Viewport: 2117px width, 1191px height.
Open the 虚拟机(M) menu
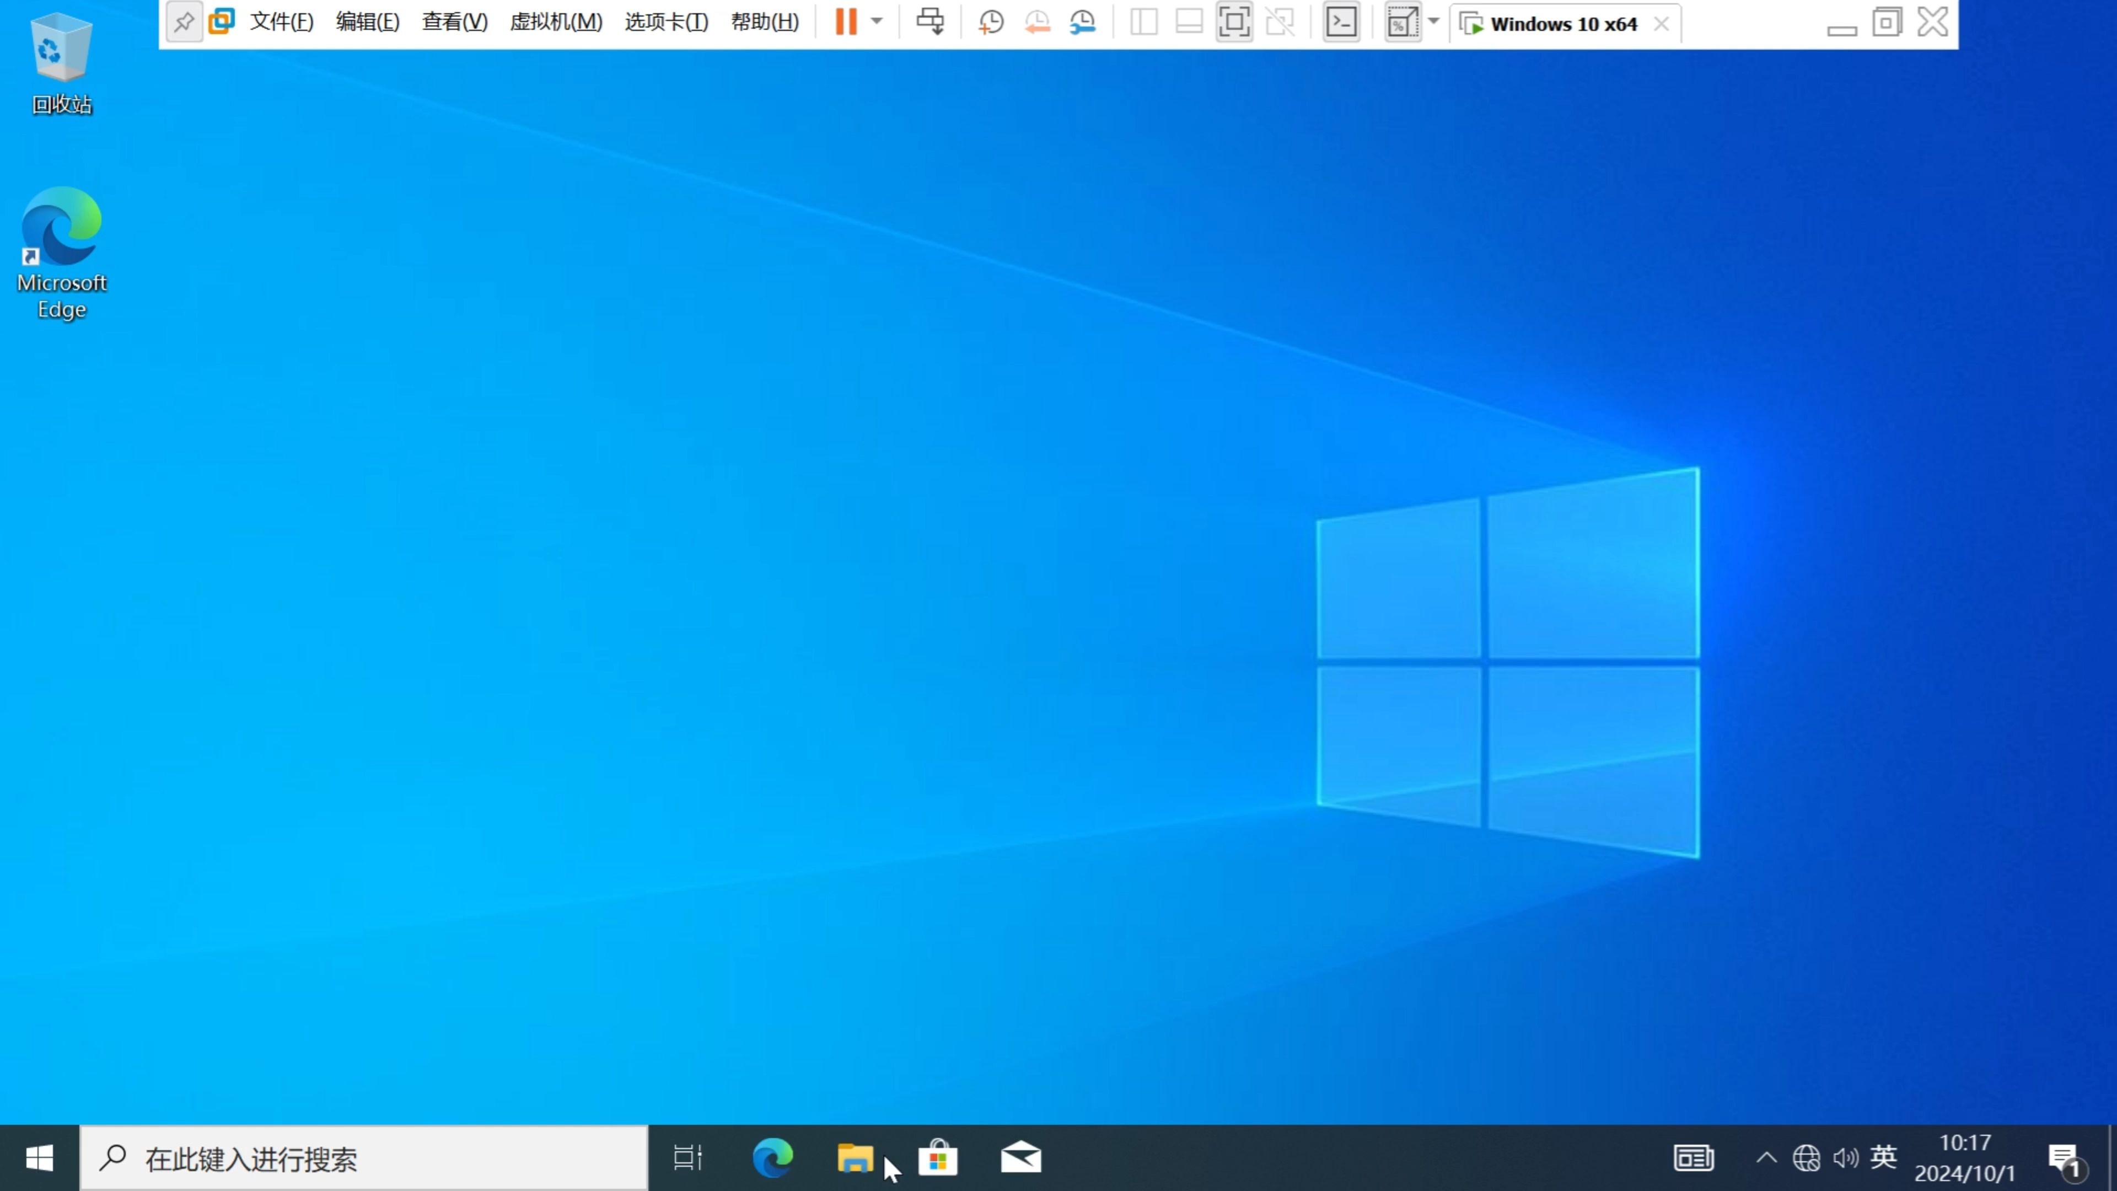click(556, 22)
